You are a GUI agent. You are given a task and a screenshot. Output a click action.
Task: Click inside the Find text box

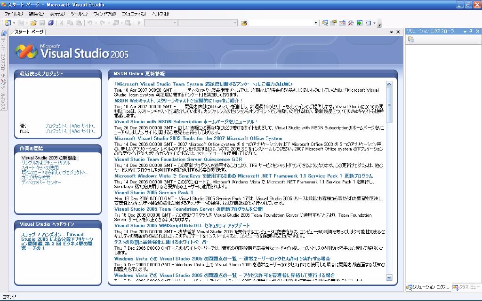(x=281, y=23)
